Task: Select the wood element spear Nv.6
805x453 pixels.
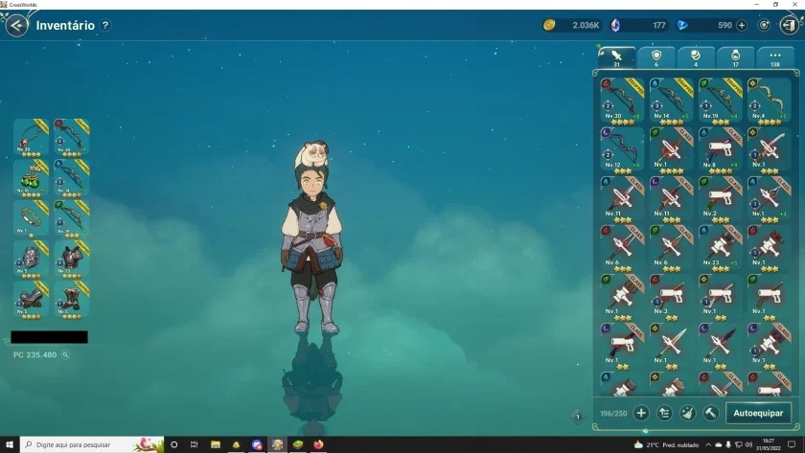Action: pyautogui.click(x=671, y=248)
